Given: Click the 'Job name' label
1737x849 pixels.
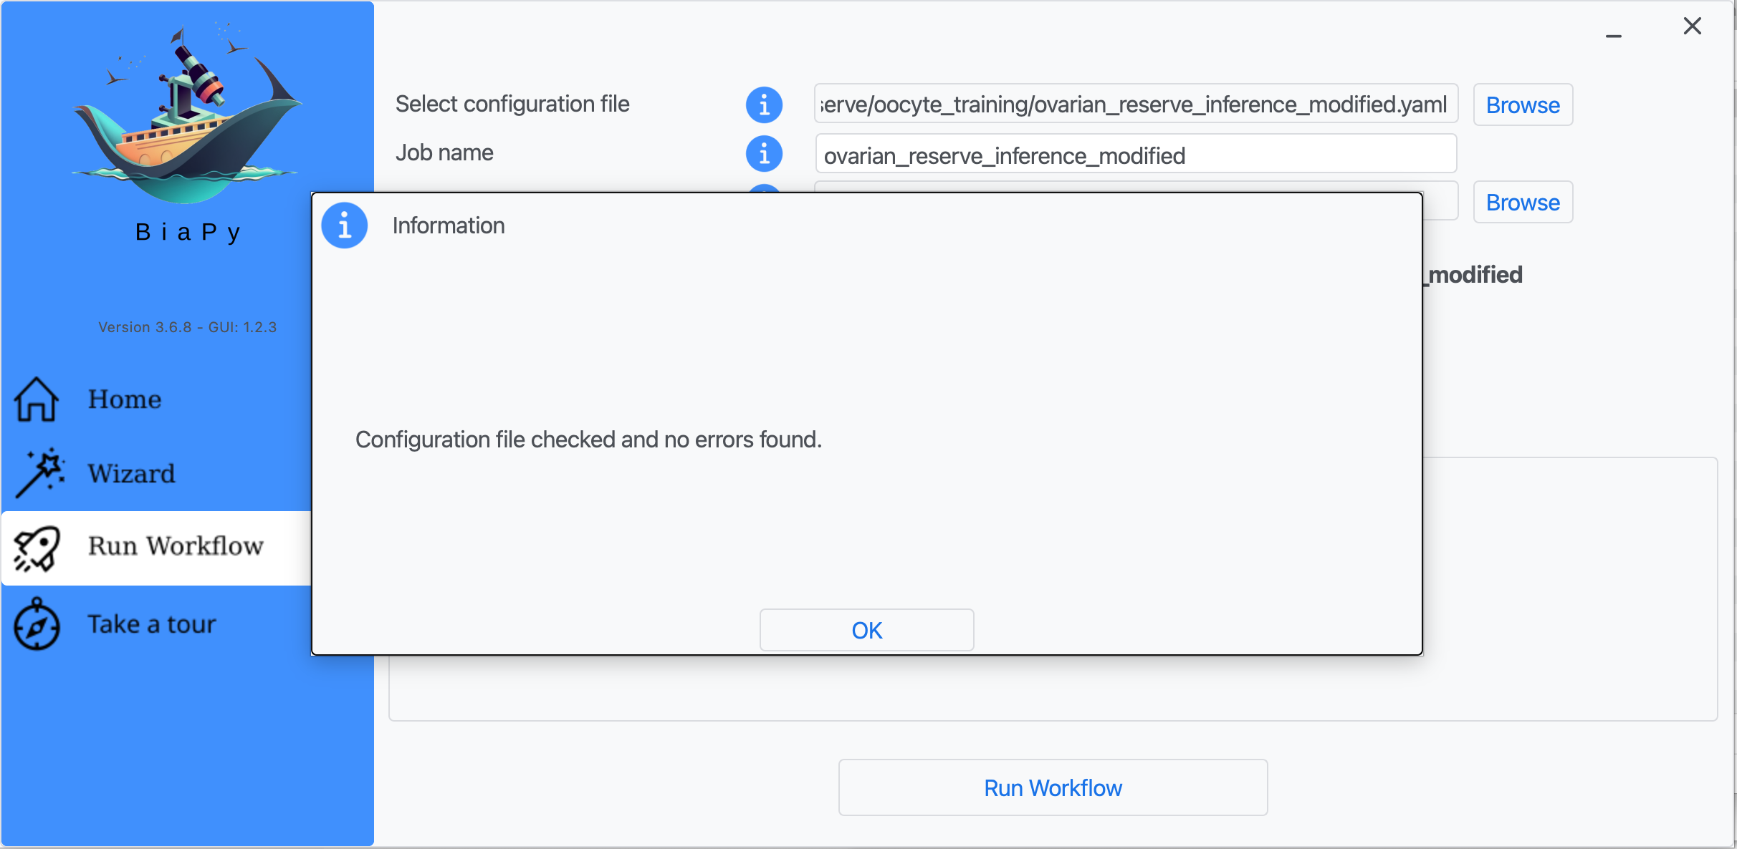Looking at the screenshot, I should click(444, 152).
